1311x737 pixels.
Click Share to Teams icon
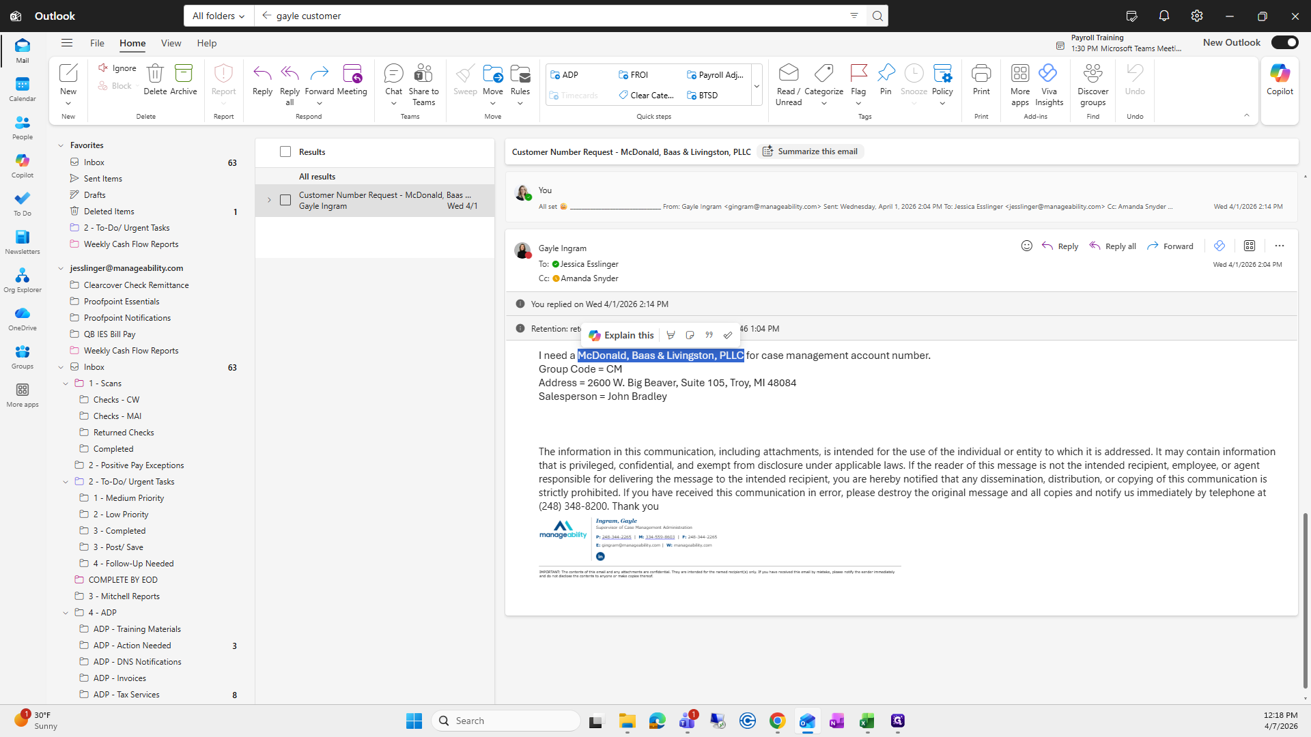(x=423, y=85)
